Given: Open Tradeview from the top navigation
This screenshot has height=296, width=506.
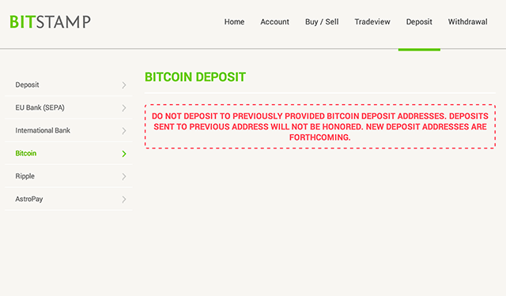Looking at the screenshot, I should click(372, 22).
